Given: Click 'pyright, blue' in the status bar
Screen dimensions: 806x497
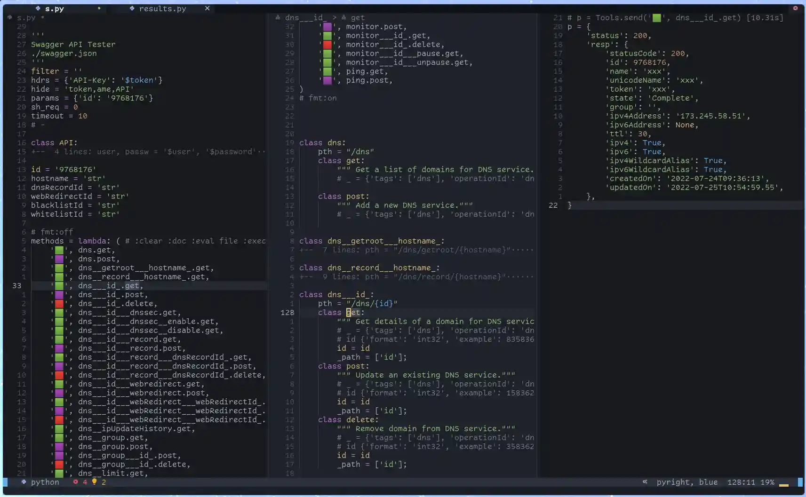Looking at the screenshot, I should click(x=687, y=482).
